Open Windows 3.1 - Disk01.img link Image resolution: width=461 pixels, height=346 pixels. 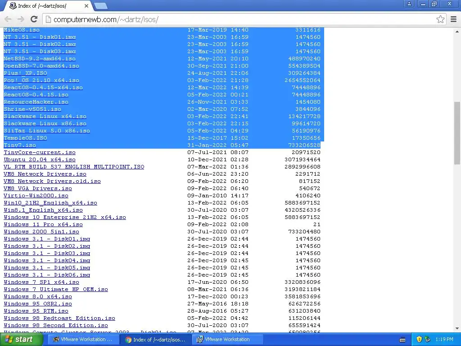coord(47,239)
